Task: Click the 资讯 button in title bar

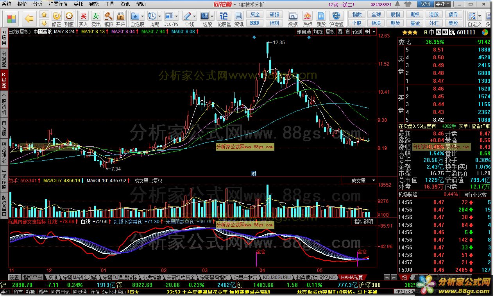Action: point(425,4)
